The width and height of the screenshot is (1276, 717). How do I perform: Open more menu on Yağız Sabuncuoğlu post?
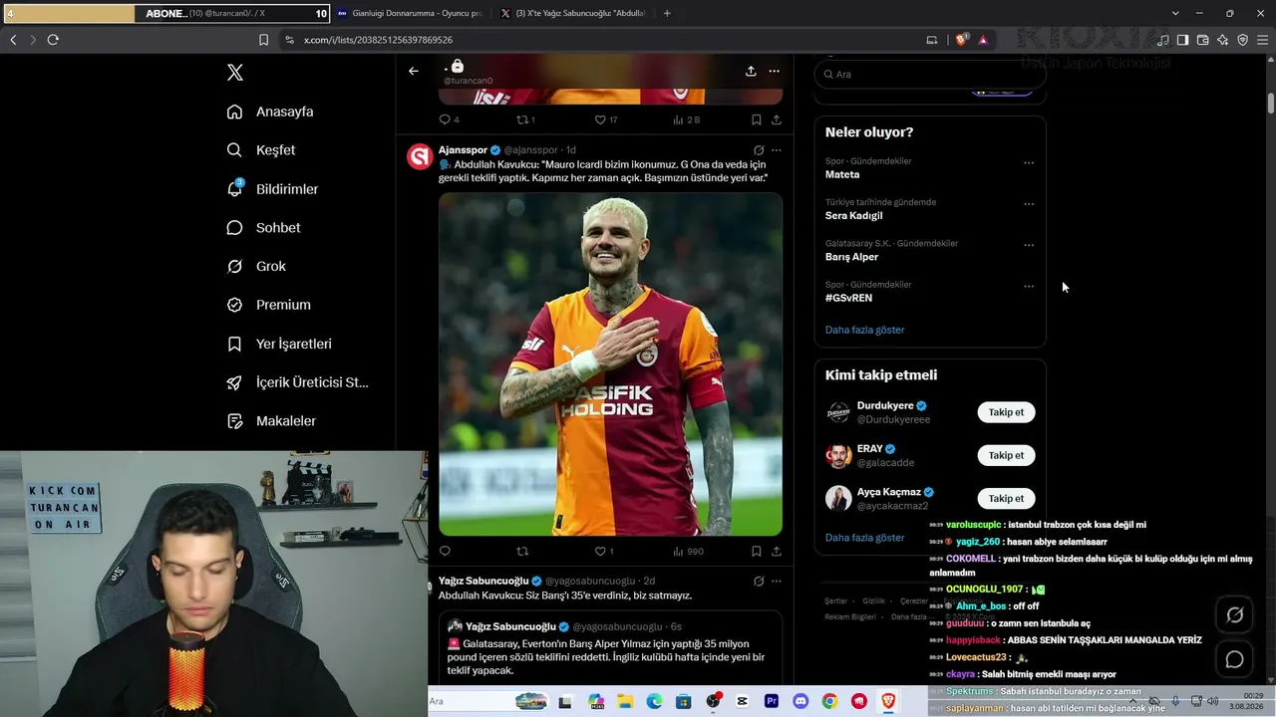coord(776,581)
